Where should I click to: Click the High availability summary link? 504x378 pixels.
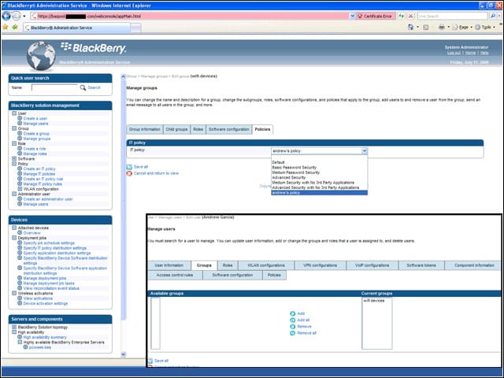point(45,337)
